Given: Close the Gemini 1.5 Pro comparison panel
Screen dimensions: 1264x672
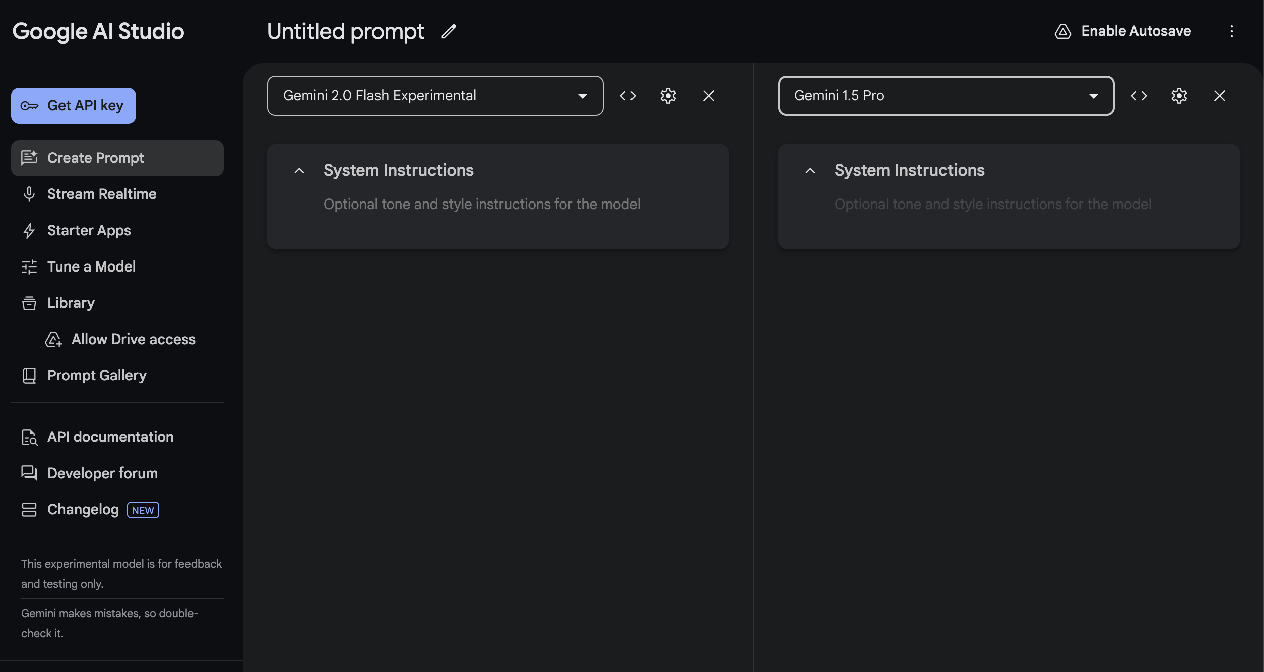Looking at the screenshot, I should click(1220, 96).
